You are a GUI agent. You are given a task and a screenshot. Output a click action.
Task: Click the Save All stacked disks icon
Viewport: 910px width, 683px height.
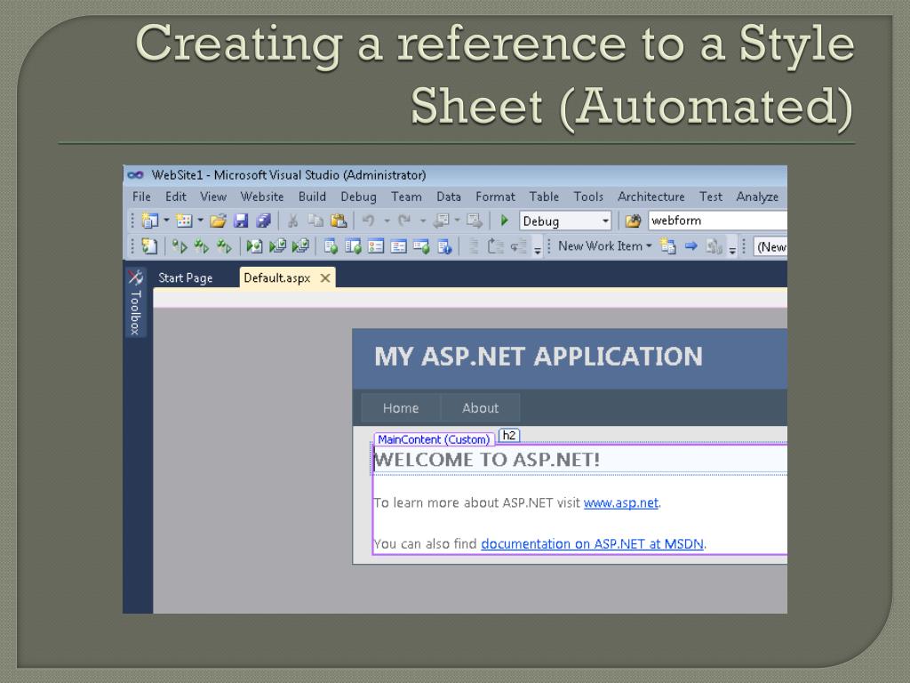pyautogui.click(x=263, y=221)
